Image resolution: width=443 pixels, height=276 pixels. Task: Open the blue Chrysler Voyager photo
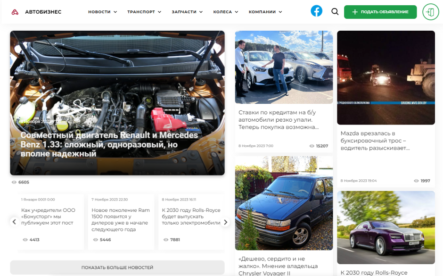pyautogui.click(x=284, y=203)
